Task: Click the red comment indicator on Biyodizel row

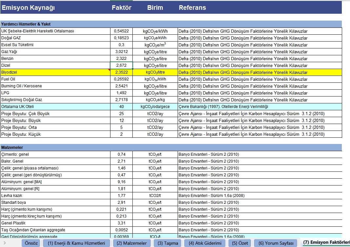Action: click(x=109, y=70)
